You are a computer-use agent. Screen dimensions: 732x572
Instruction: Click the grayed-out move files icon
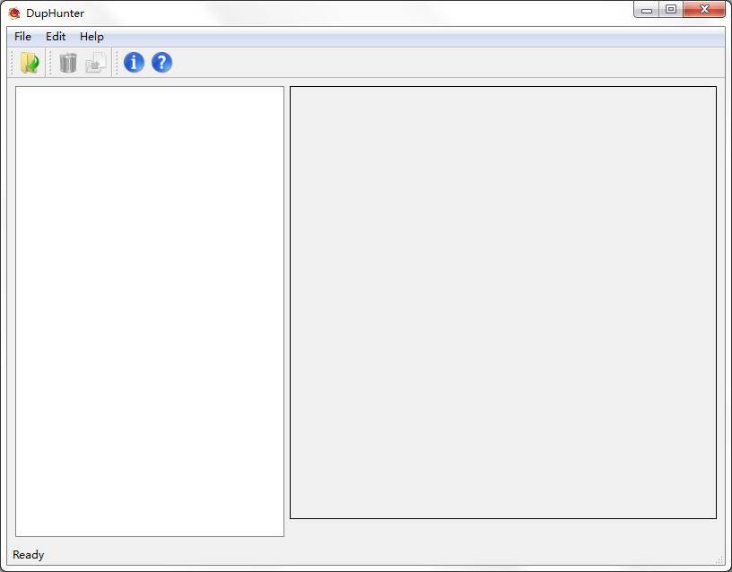[95, 63]
